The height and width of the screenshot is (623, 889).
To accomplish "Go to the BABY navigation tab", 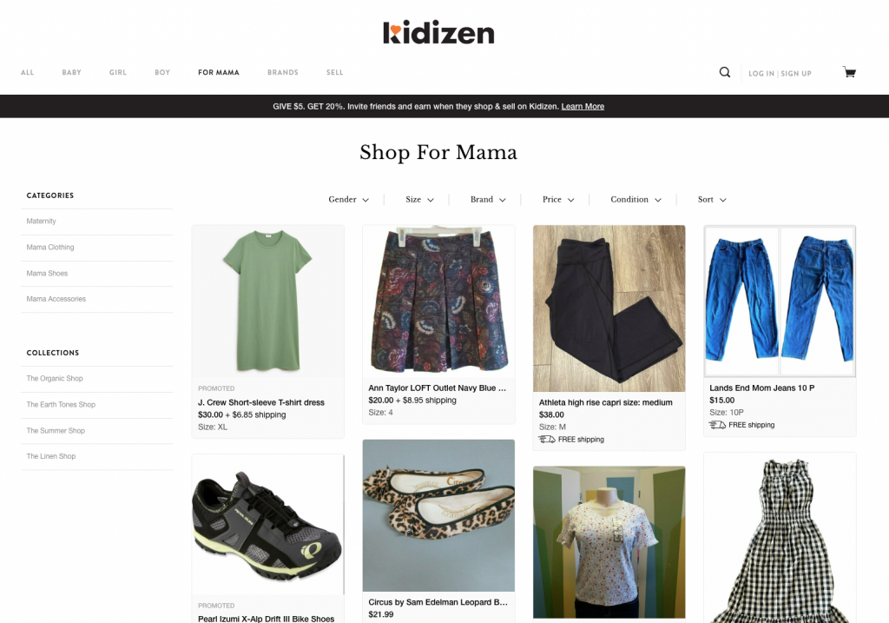I will pyautogui.click(x=71, y=73).
